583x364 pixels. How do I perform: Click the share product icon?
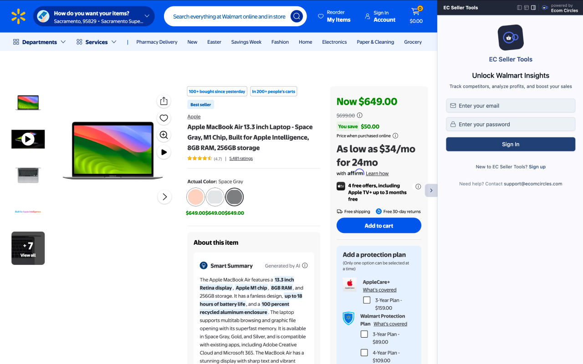click(x=164, y=101)
